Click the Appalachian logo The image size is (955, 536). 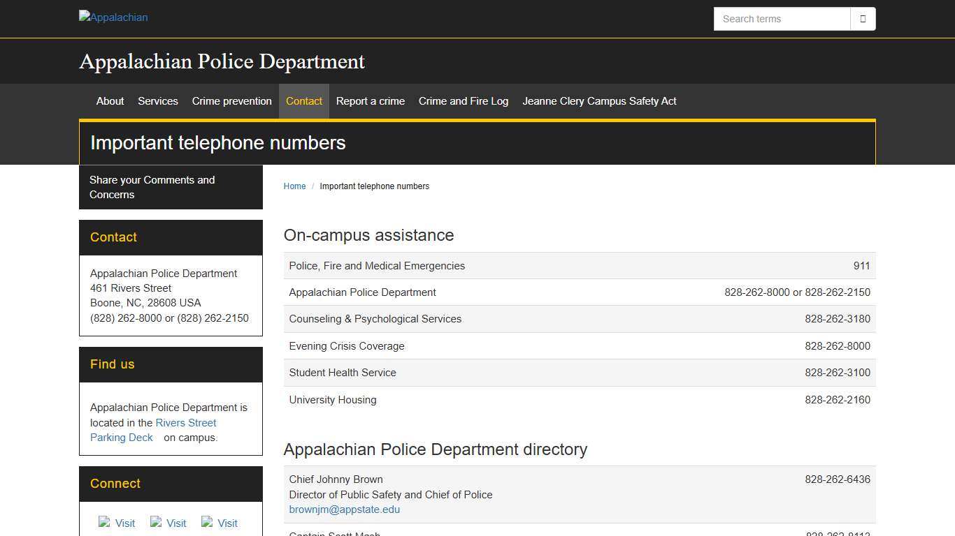[x=113, y=17]
